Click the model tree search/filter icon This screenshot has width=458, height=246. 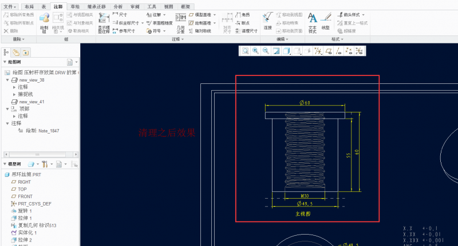click(x=74, y=164)
